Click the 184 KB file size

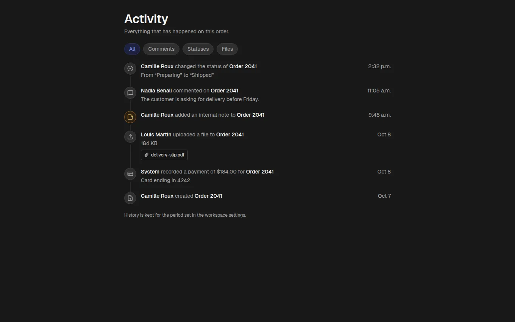coord(149,143)
